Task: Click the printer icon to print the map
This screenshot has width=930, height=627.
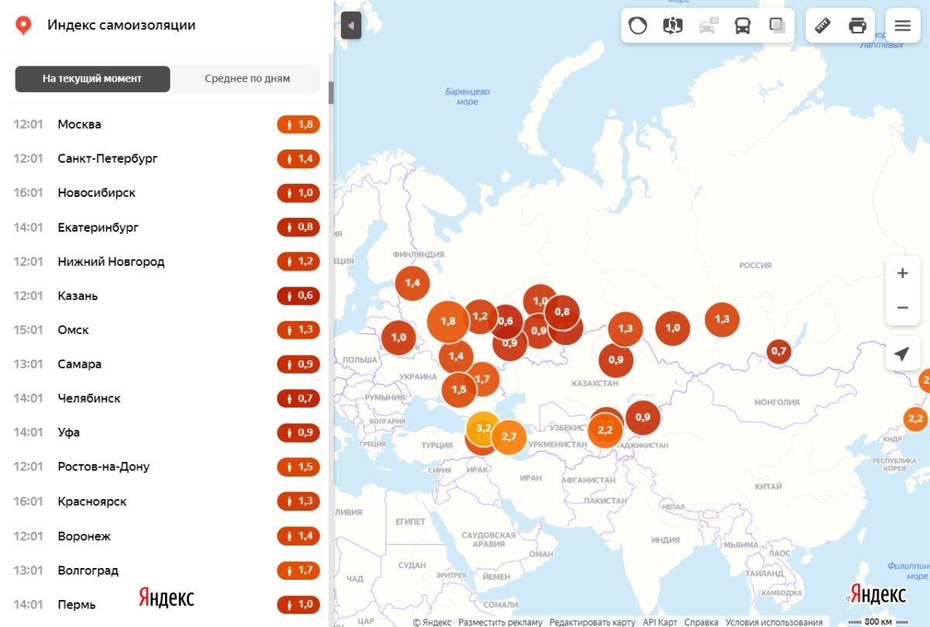Action: pyautogui.click(x=856, y=25)
